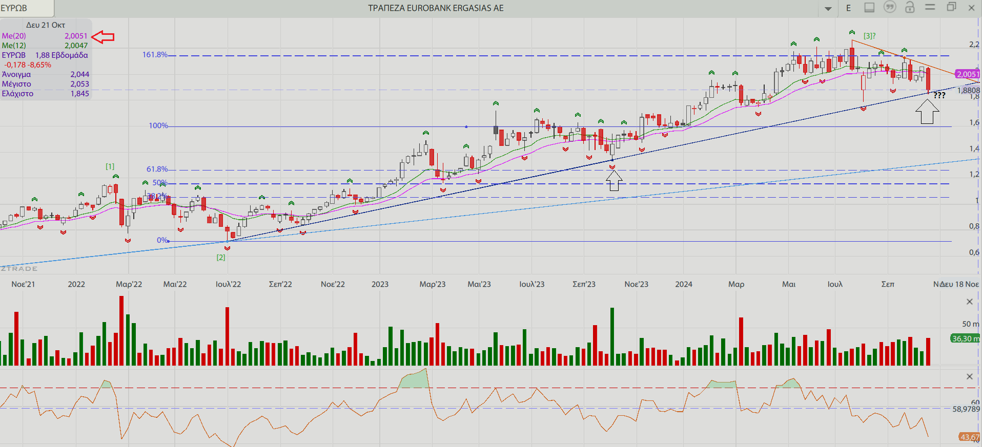Click the Σεπ'23 time axis label
Viewport: 982px width, 447px height.
[x=584, y=284]
